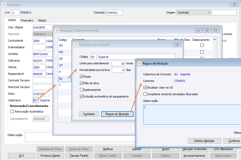Click the Contato field BERTOLINO
Image resolution: width=241 pixels, height=160 pixels.
coord(43,54)
